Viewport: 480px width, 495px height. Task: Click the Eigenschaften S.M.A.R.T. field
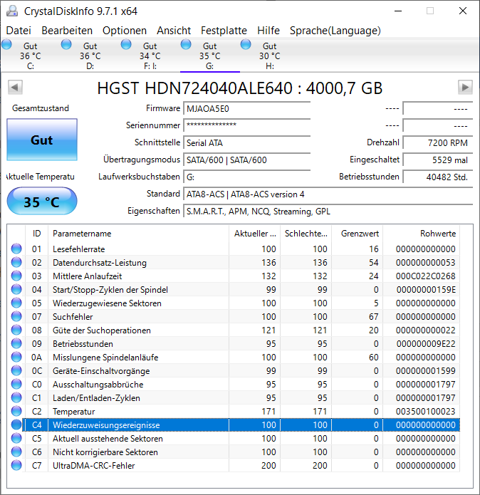tap(328, 211)
